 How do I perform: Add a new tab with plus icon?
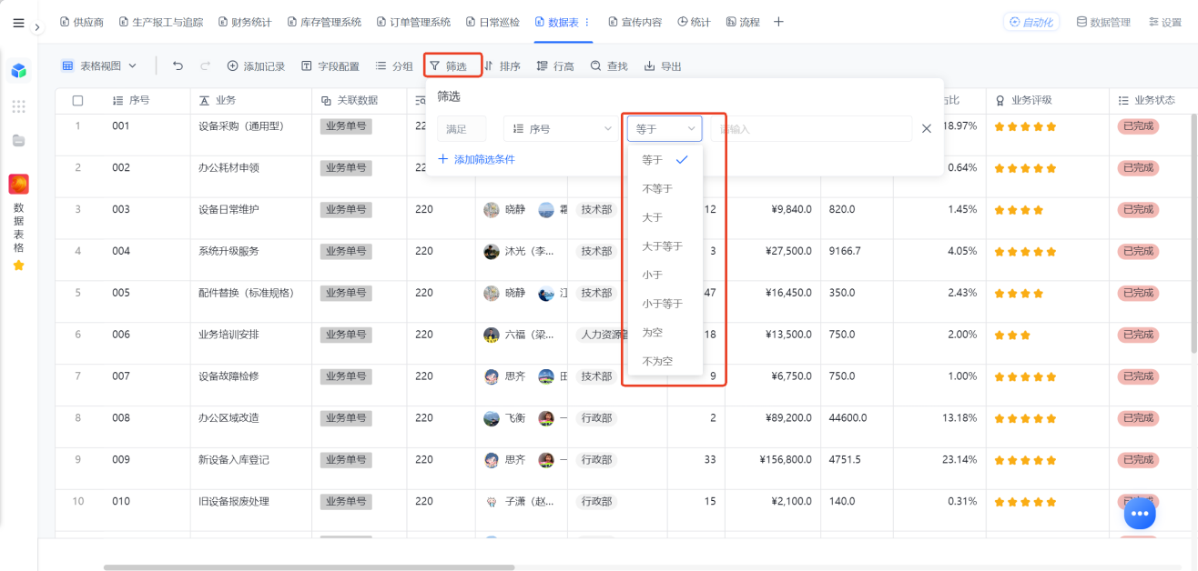[x=778, y=22]
